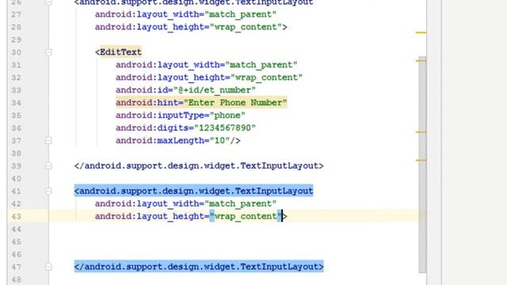Click the closing TextInputLayout tag on line 39

(199, 165)
